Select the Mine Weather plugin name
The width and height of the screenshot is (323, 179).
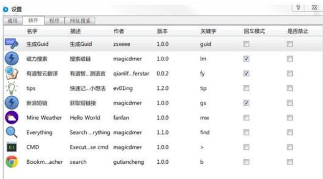click(x=44, y=118)
